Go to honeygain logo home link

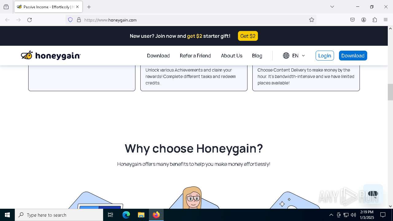coord(51,56)
